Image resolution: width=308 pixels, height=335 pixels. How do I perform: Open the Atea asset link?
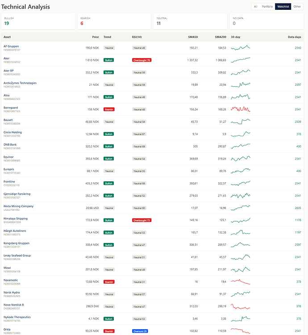(x=6, y=95)
